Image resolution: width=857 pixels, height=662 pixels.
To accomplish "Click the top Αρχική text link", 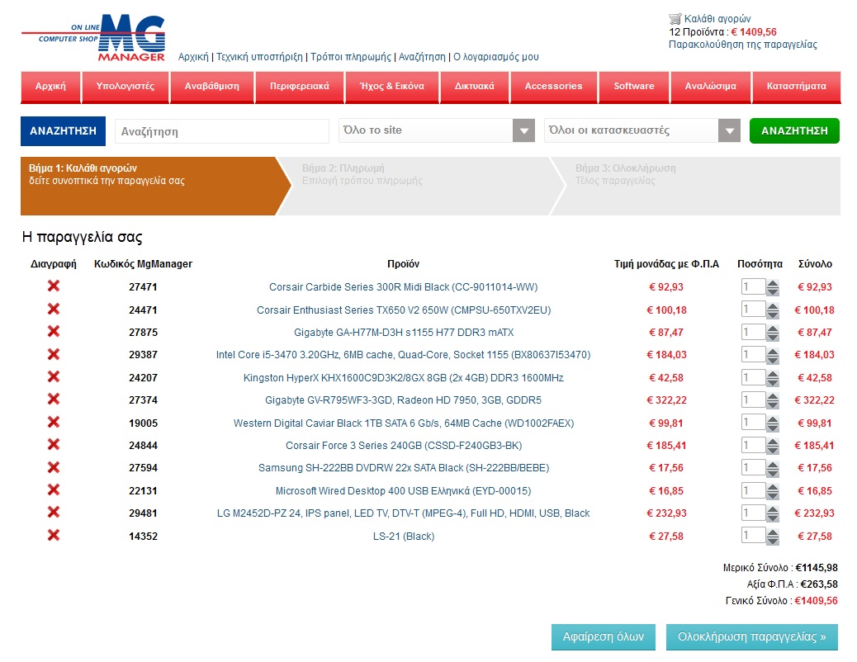I will (193, 57).
